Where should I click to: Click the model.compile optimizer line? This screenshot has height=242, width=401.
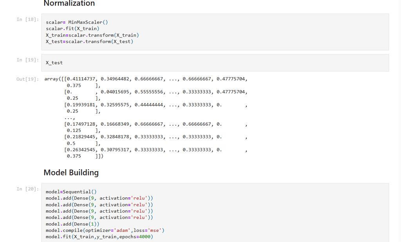pyautogui.click(x=105, y=230)
